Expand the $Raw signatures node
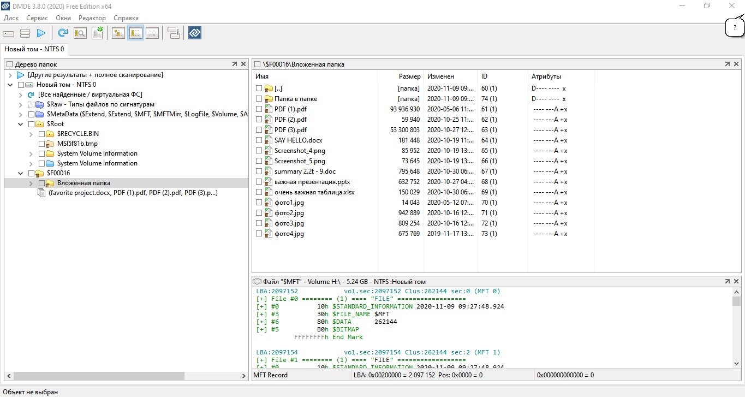Viewport: 745px width, 397px height. tap(21, 104)
